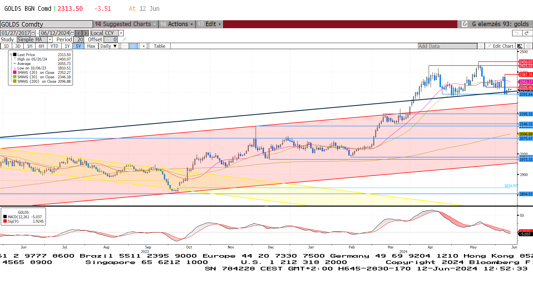Open Simple MA study dropdown
This screenshot has height=284, width=533.
pos(50,40)
